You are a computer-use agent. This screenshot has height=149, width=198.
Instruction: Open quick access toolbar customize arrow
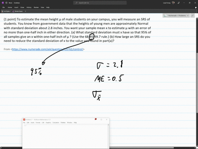(x=26, y=11)
